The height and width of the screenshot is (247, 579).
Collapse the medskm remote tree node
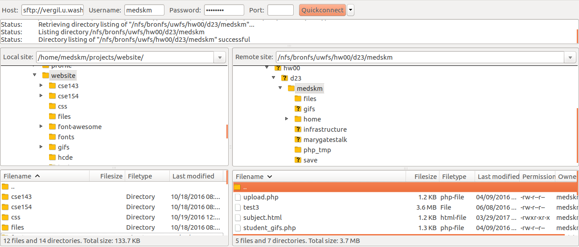[280, 88]
